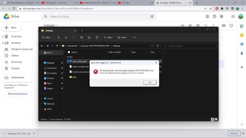Toggle the checkbox for app1_todo_app2 file
The height and width of the screenshot is (138, 246).
[68, 61]
